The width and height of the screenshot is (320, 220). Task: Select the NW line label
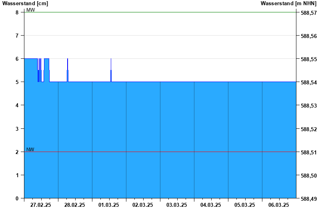(x=30, y=150)
